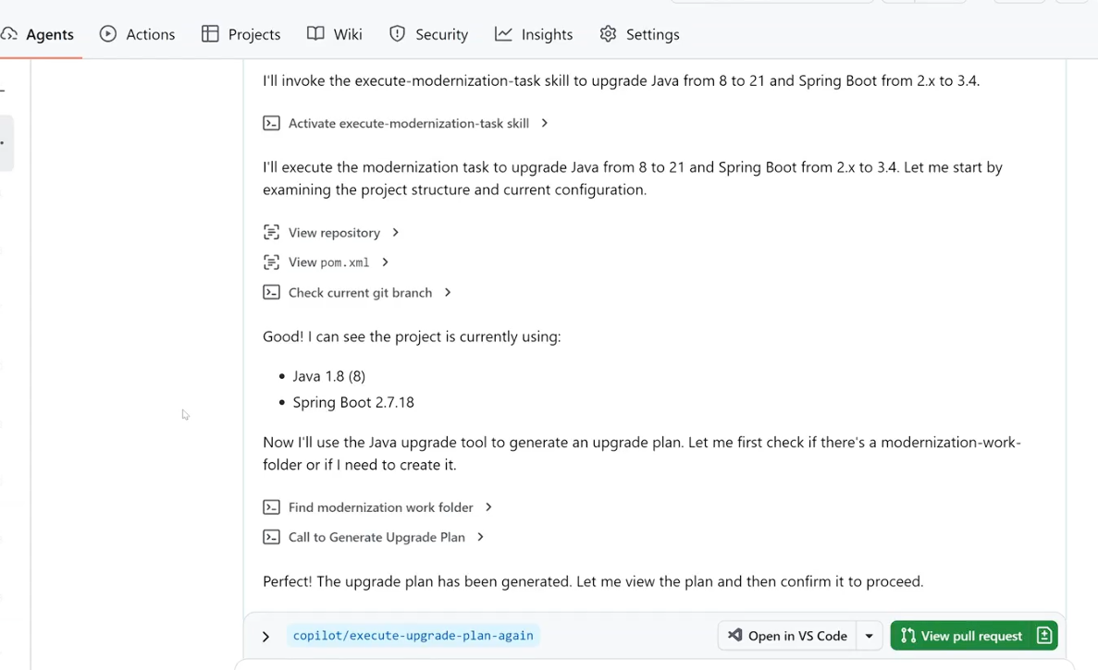
Task: Click the Actions play icon
Action: (108, 34)
